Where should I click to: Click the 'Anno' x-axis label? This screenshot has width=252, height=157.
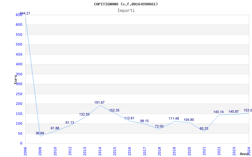click(x=244, y=154)
